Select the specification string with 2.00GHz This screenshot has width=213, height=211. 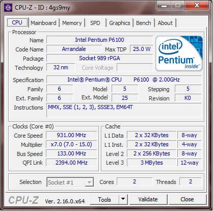tap(124, 80)
